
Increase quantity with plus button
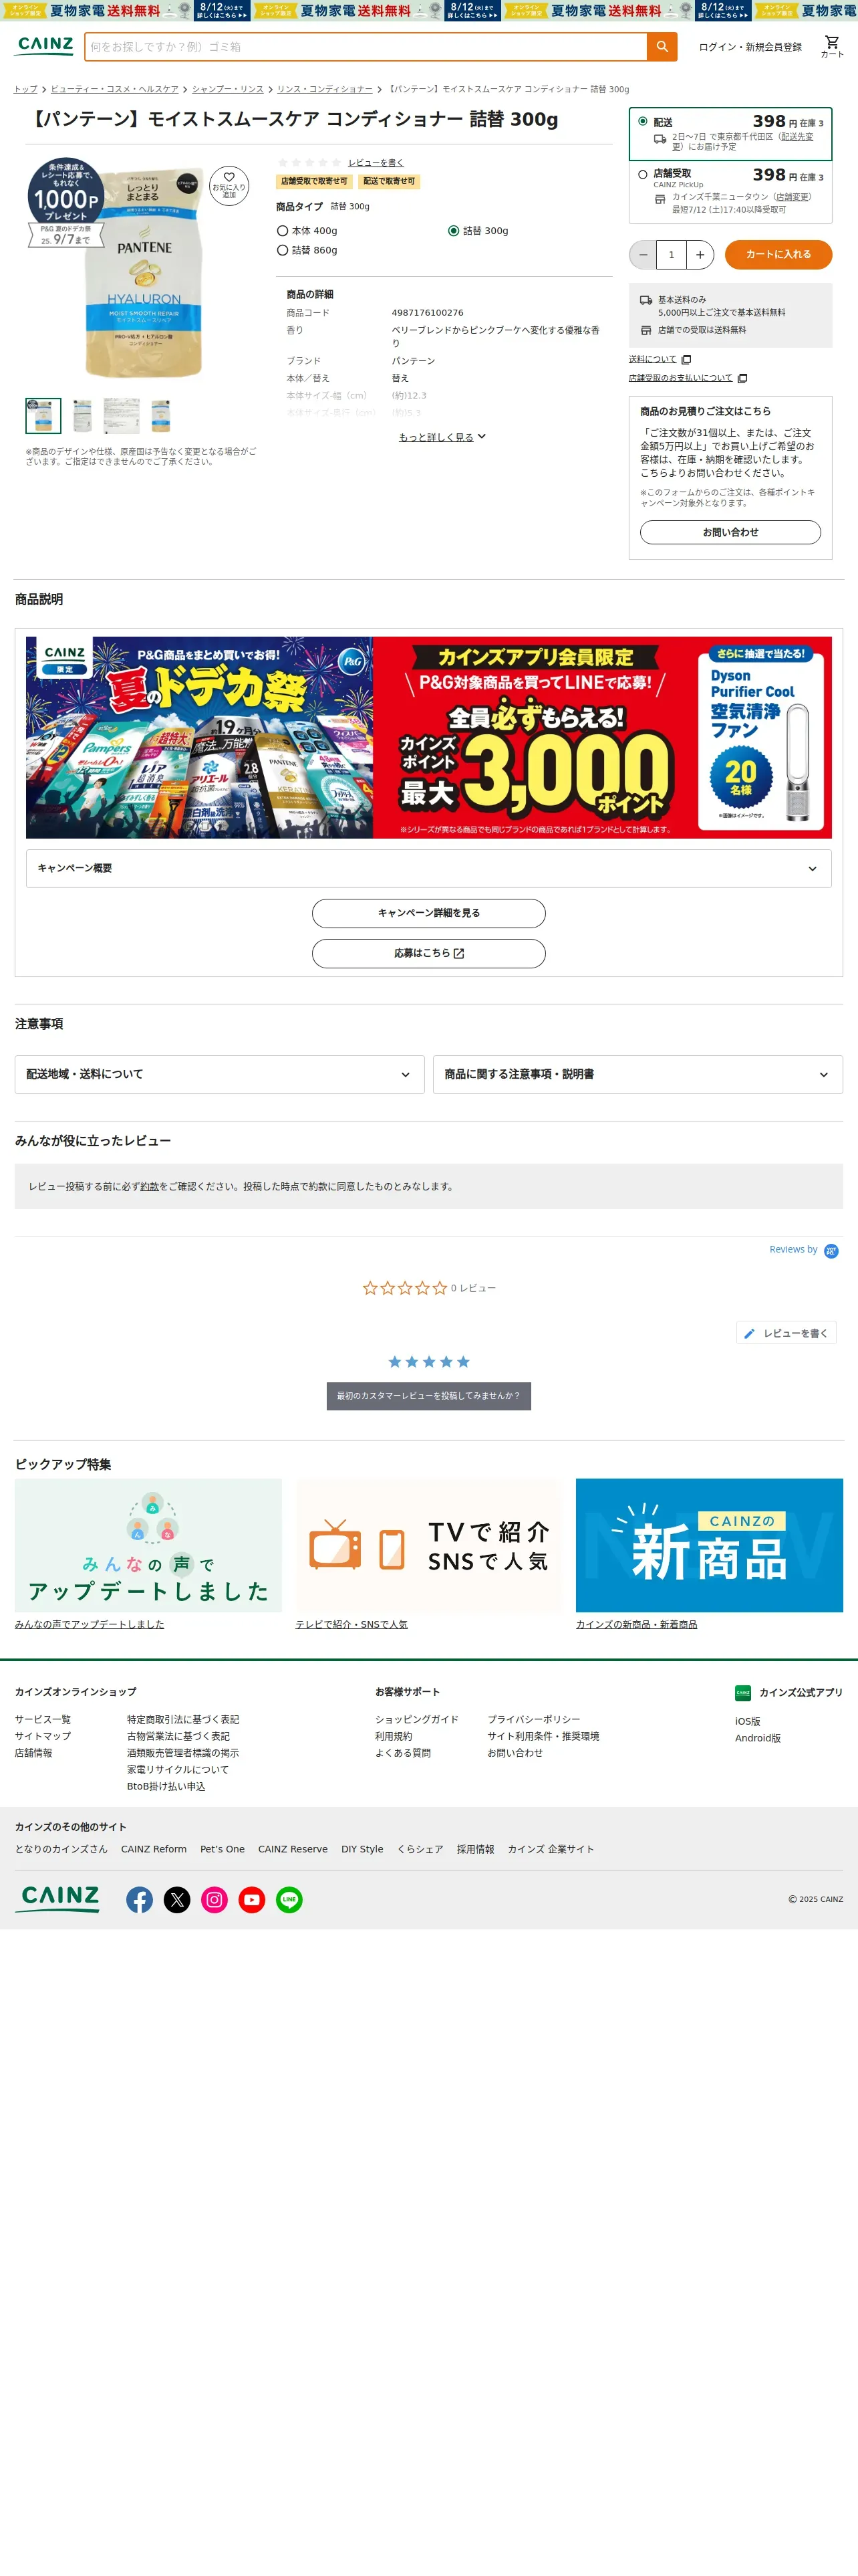point(700,255)
